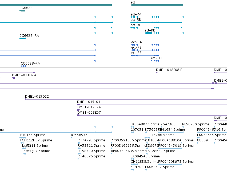Image resolution: width=227 pixels, height=171 pixels.
Task: Click the 2647360 EST label
Action: 168,124
